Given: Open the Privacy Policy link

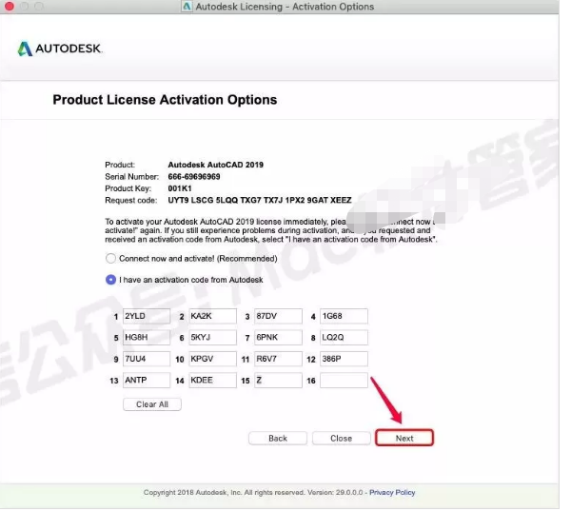Looking at the screenshot, I should 392,492.
